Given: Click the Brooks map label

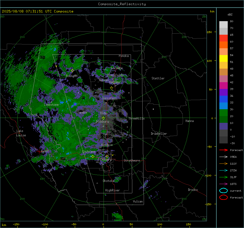Looking at the screenshot, I should [193, 190].
